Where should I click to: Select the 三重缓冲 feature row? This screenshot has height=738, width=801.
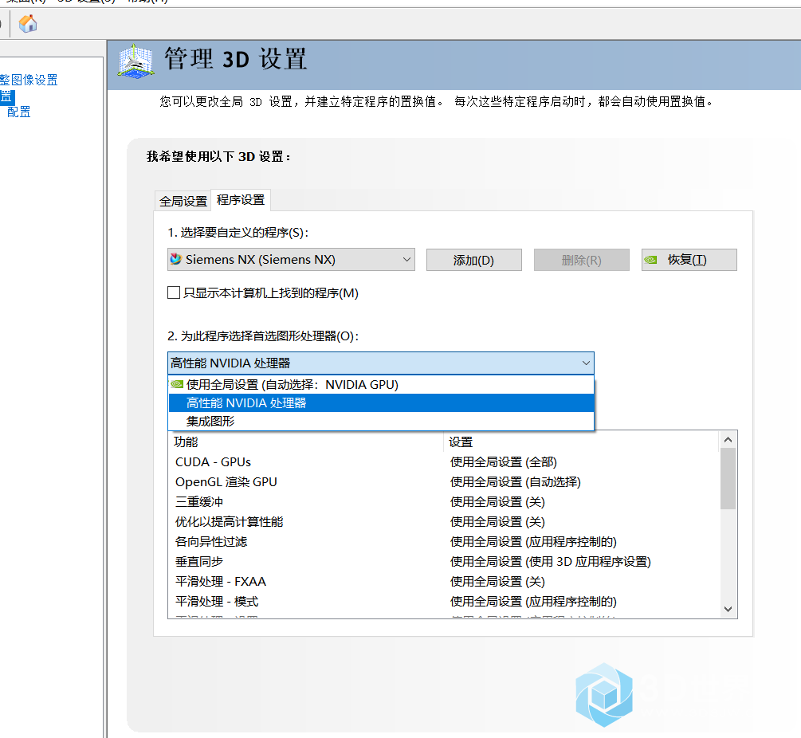[x=443, y=502]
